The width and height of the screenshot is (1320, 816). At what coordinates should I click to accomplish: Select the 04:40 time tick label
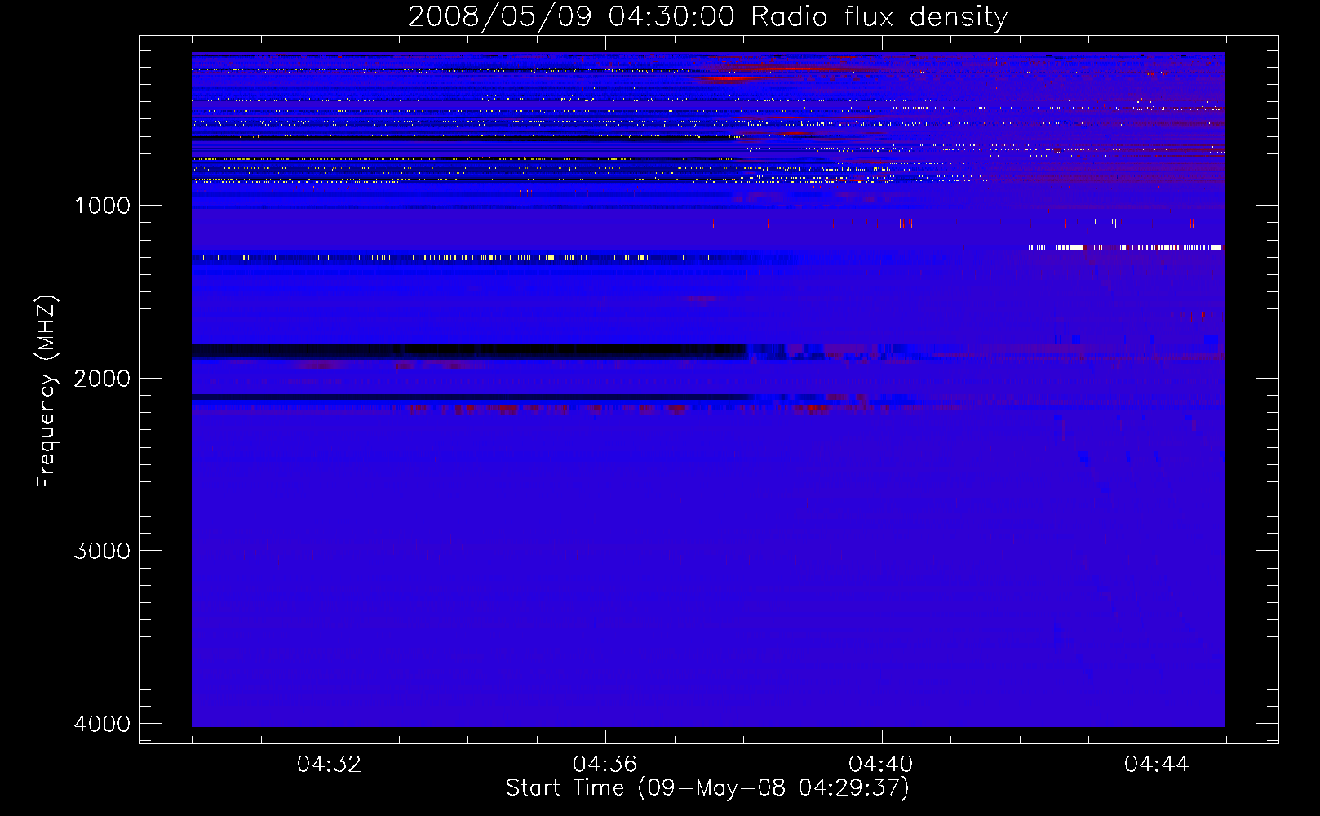pyautogui.click(x=881, y=765)
